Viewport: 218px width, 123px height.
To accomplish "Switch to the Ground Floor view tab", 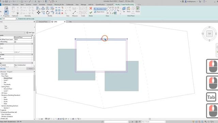I will [43, 22].
